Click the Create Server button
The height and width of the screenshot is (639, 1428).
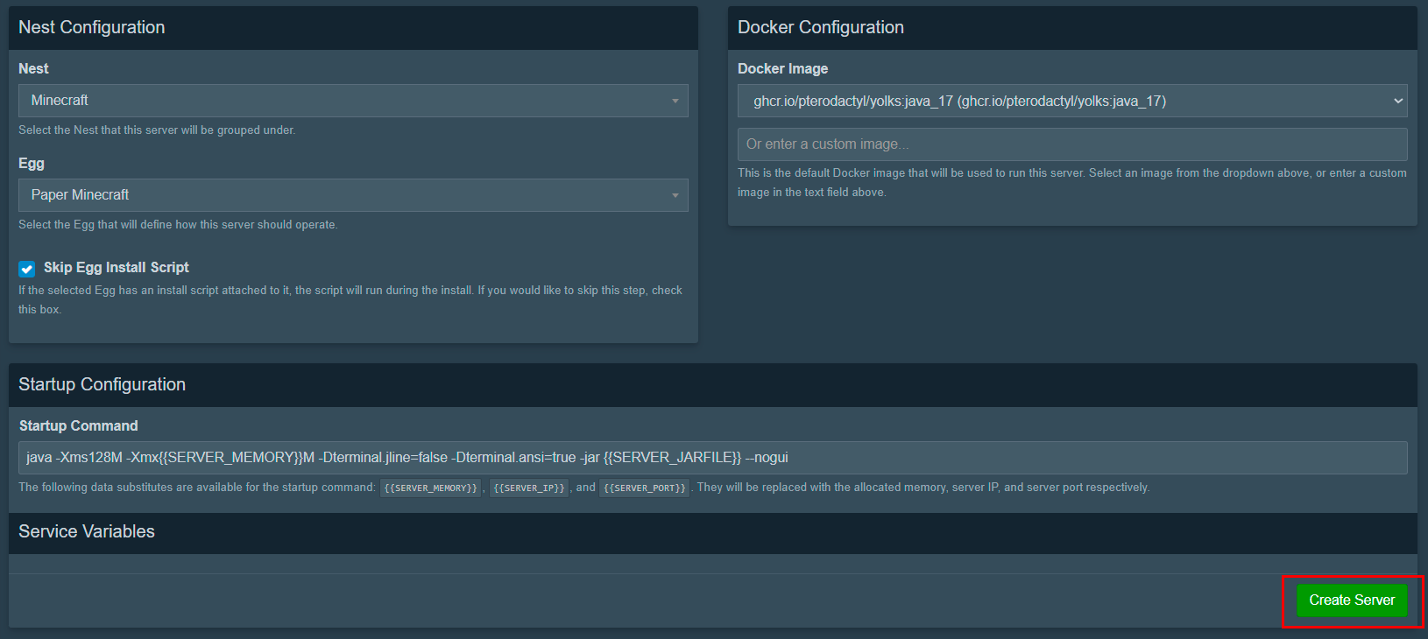[x=1352, y=600]
